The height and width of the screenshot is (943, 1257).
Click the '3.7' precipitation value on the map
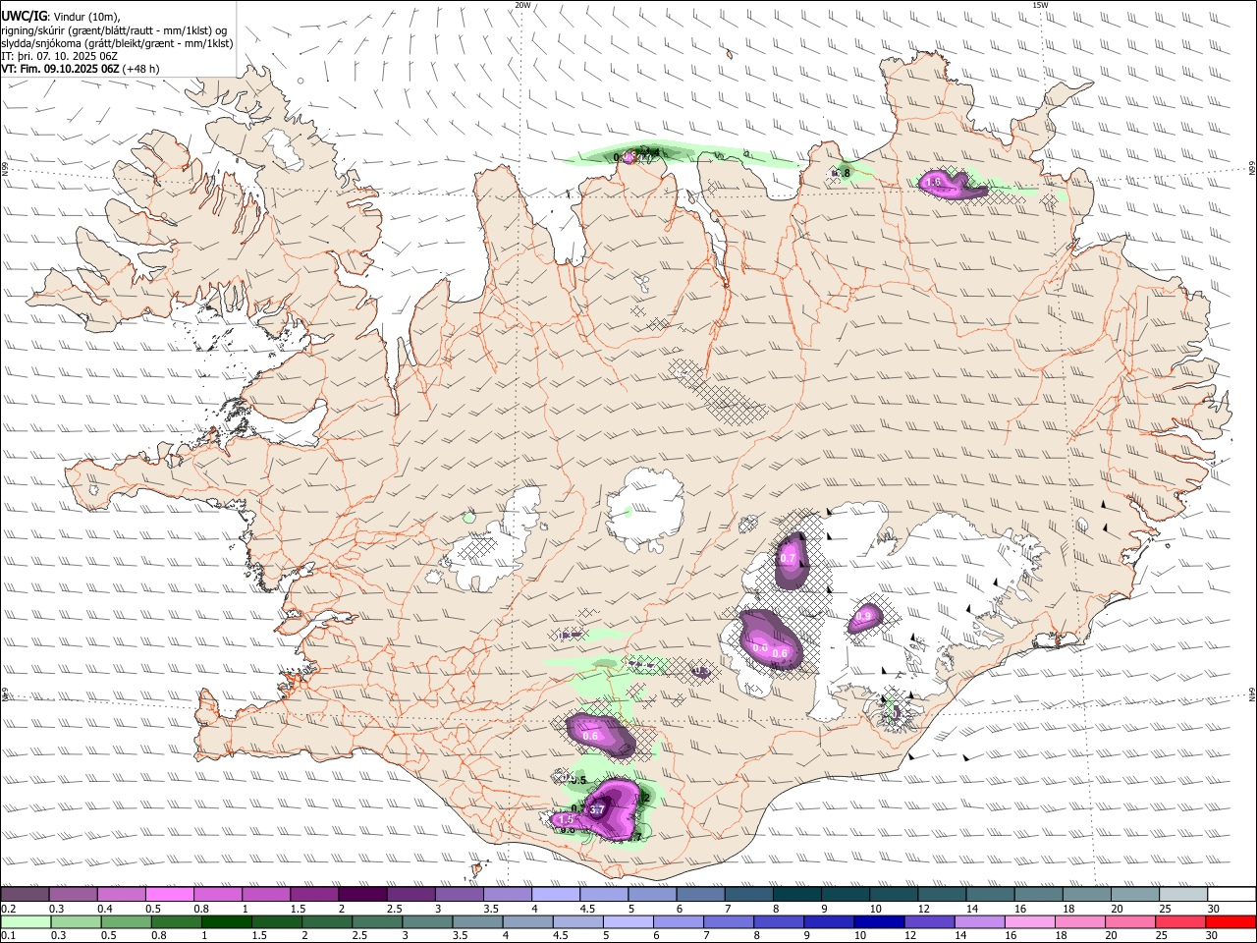[596, 809]
